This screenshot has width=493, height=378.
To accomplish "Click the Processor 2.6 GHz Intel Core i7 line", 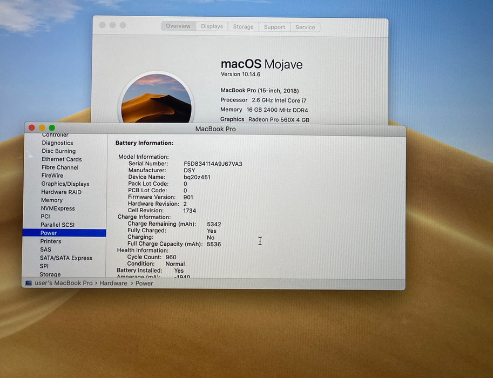I will 263,100.
